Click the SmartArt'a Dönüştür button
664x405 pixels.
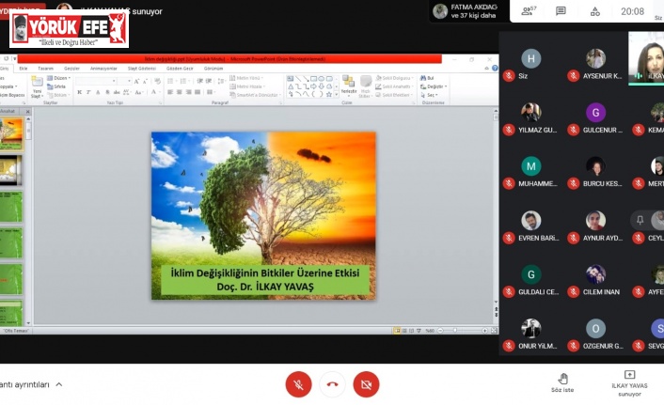254,95
